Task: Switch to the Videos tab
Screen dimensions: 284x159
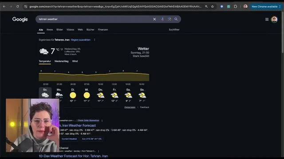Action: (x=70, y=30)
